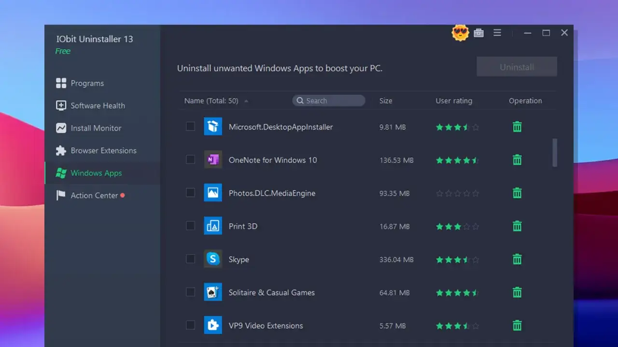Open the toolbox icon in the title bar
This screenshot has height=347, width=618.
478,33
